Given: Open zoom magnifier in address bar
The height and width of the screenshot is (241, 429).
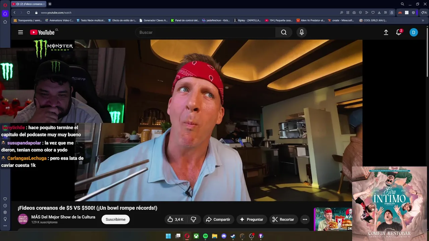Looking at the screenshot, I should click(342, 12).
